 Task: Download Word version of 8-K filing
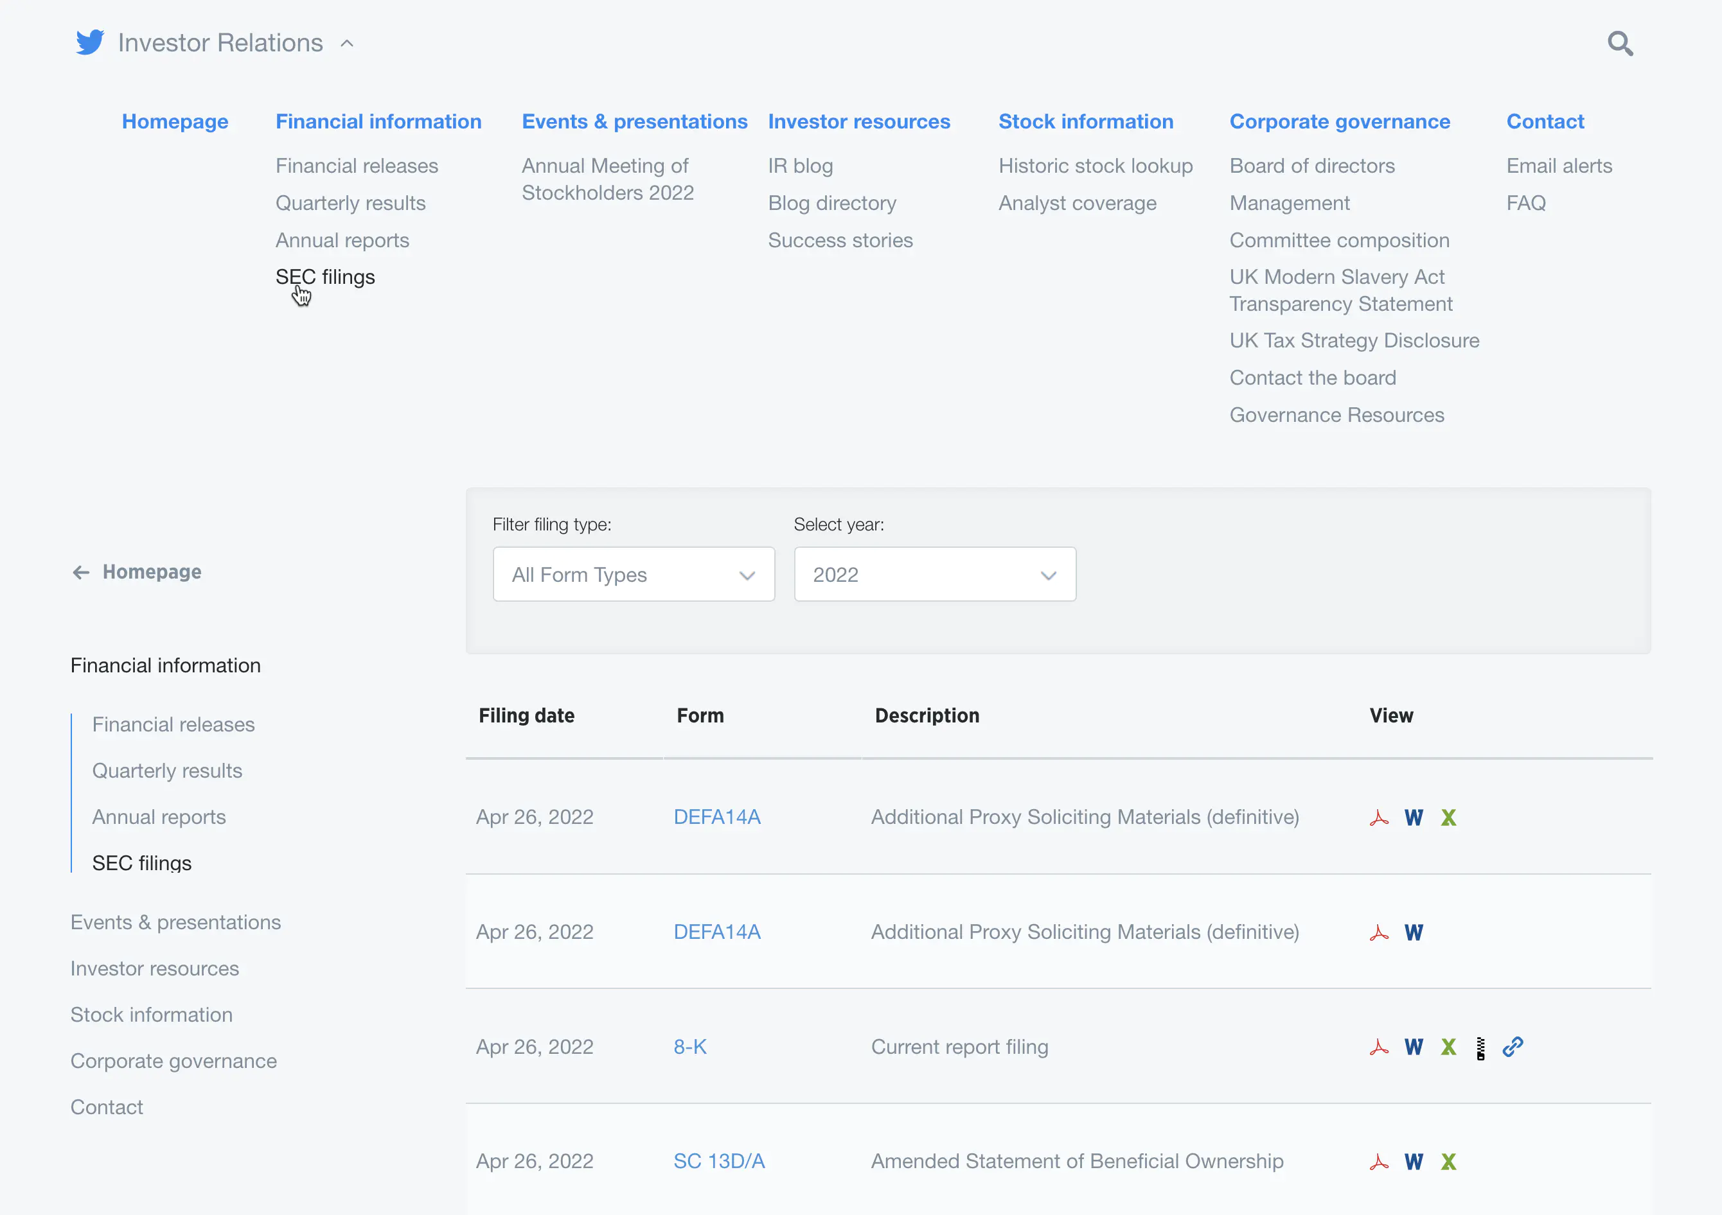click(1413, 1047)
